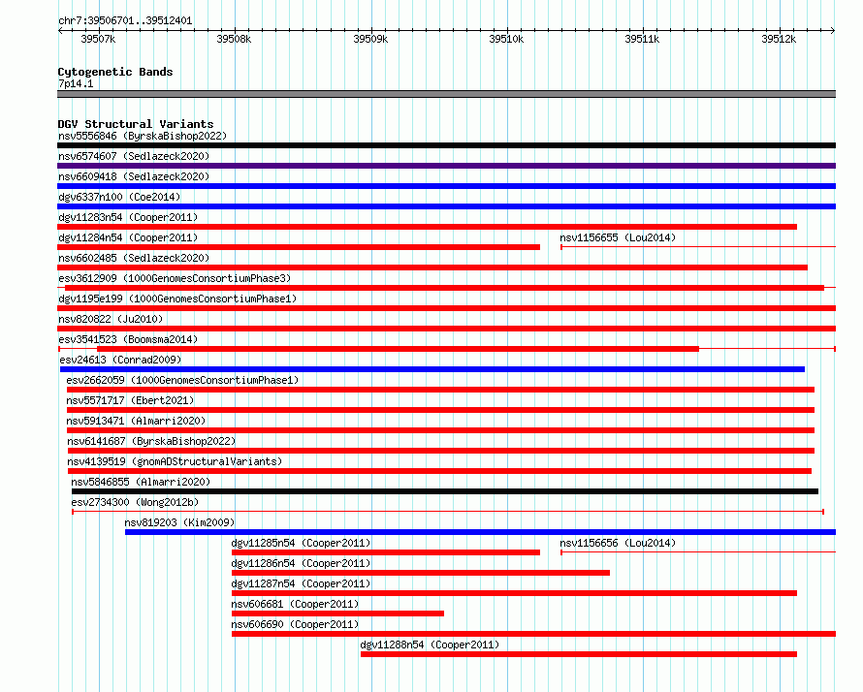
Task: Click the dgv6337n100 (Coe2014) label
Action: pyautogui.click(x=119, y=197)
